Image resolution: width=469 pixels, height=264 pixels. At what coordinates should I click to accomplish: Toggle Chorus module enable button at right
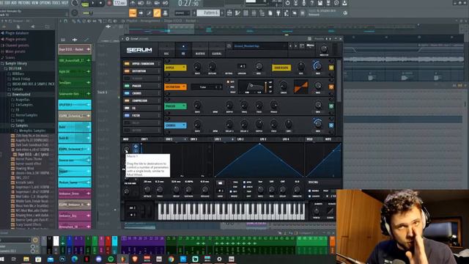pyautogui.click(x=331, y=125)
